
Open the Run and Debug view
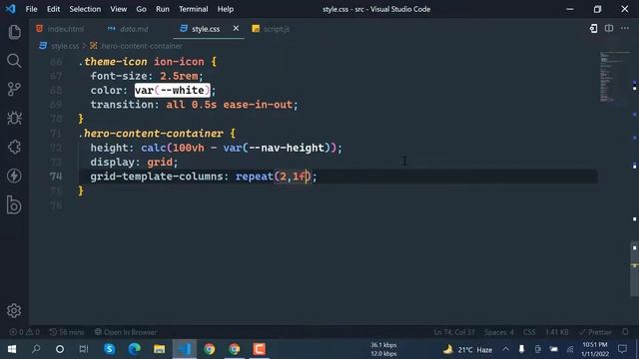click(x=14, y=118)
